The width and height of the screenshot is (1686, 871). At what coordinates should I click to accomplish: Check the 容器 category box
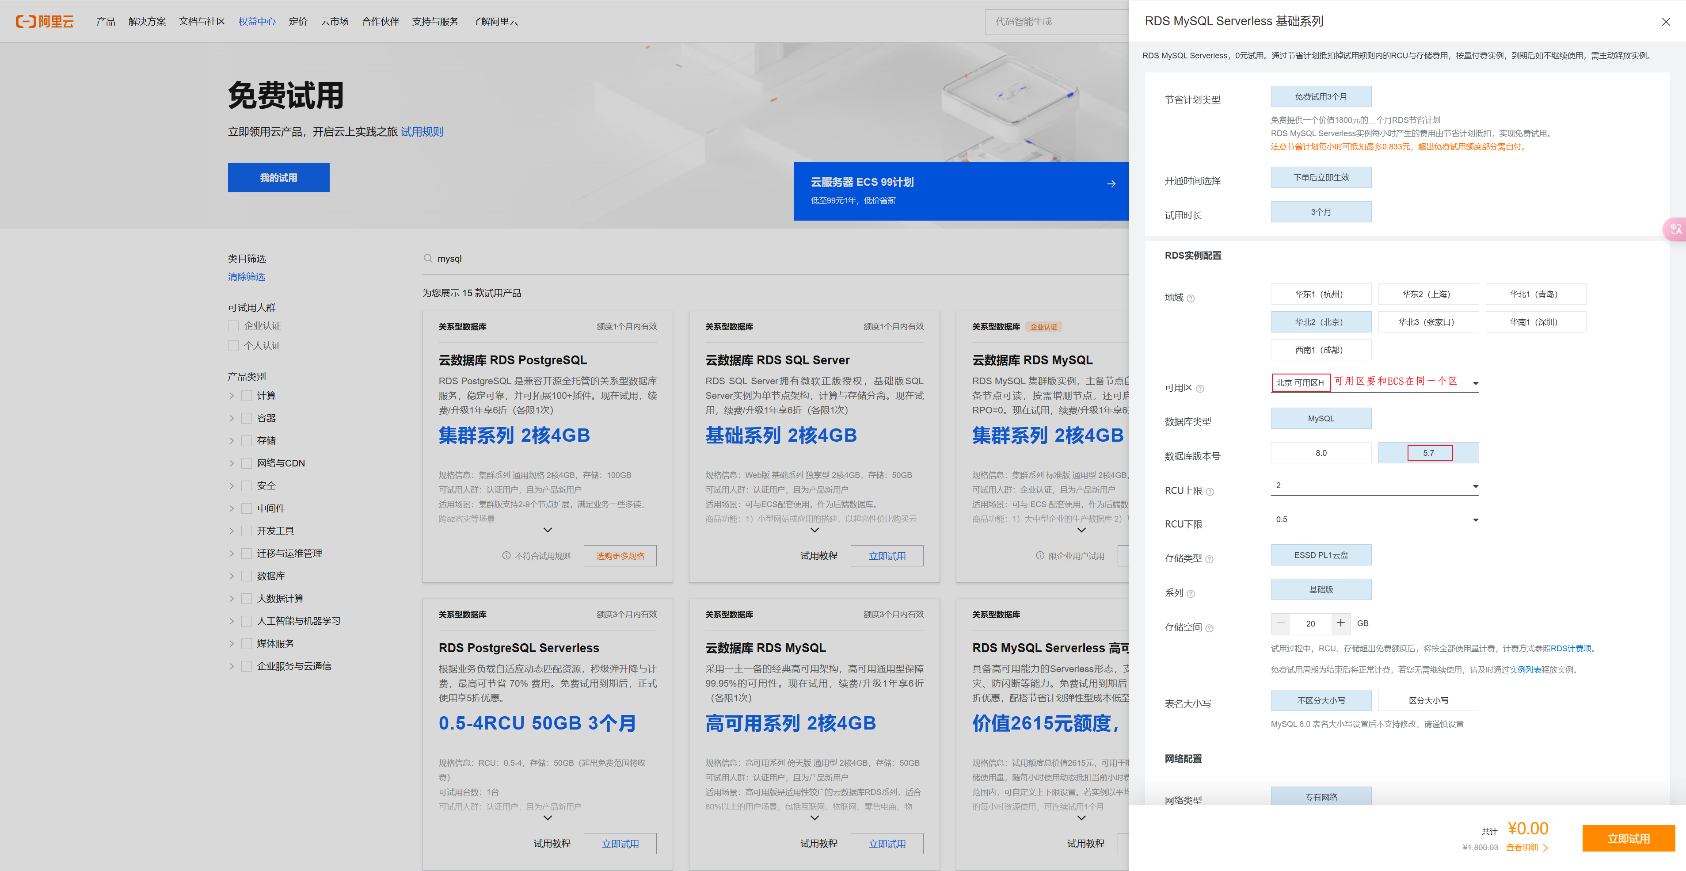[247, 418]
